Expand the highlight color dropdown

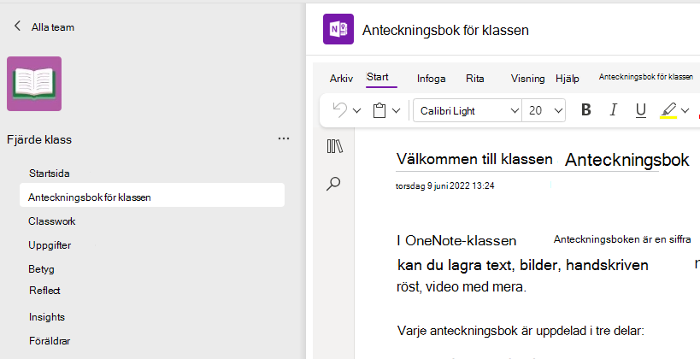click(685, 110)
